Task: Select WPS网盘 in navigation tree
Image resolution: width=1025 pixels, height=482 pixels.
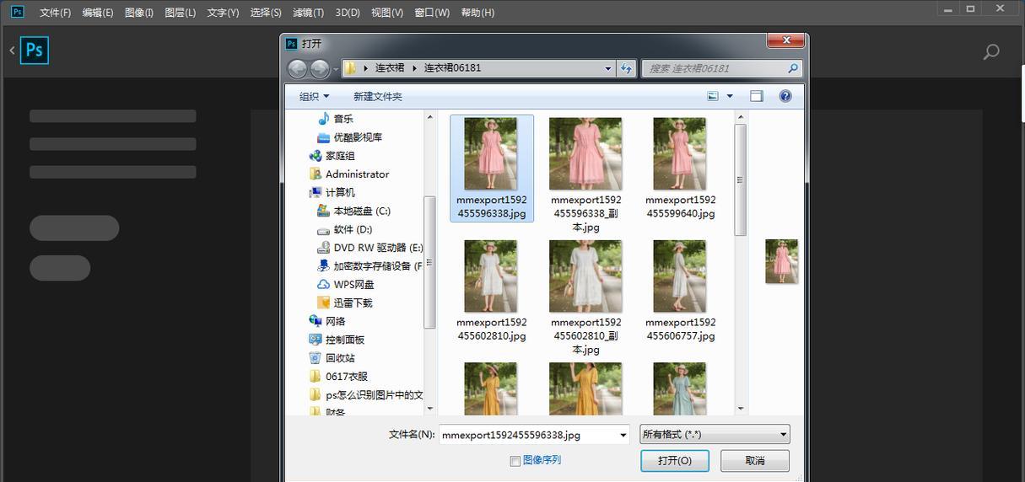Action: point(353,285)
